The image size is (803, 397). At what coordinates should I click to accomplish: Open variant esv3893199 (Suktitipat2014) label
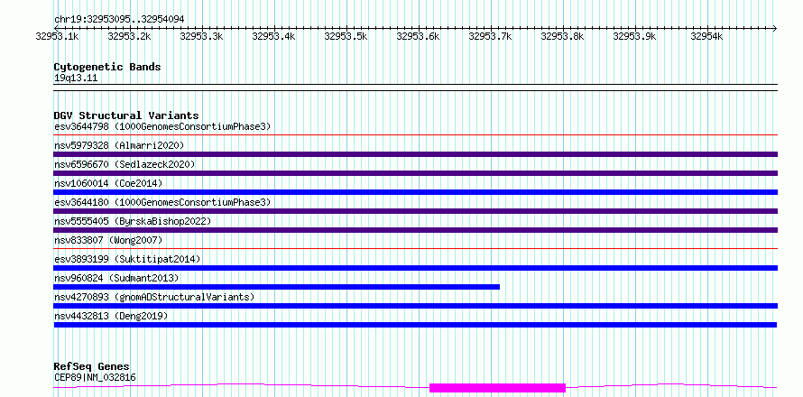tap(127, 259)
